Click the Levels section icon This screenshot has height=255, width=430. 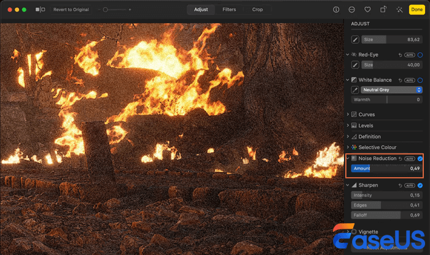(354, 125)
